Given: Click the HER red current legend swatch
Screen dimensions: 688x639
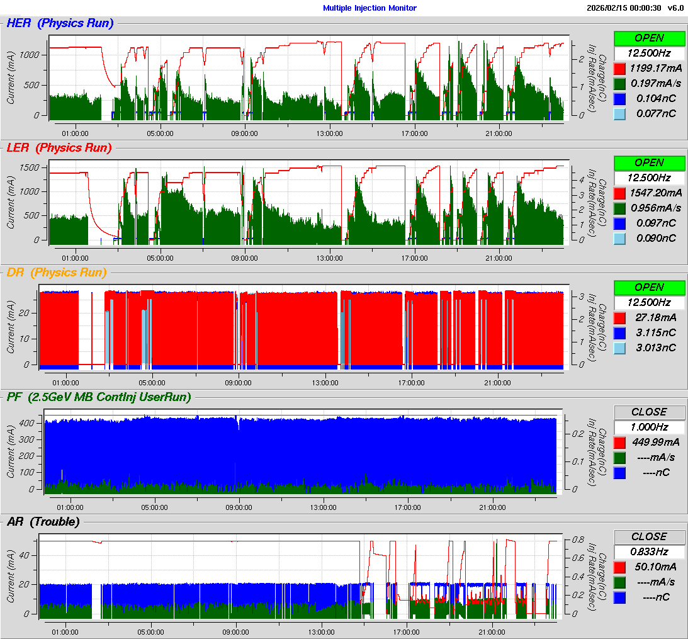Looking at the screenshot, I should click(x=619, y=68).
